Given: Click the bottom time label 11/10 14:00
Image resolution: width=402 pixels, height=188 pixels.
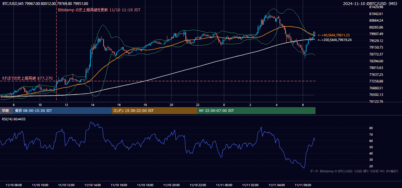Looking at the screenshot, I should pyautogui.click(x=92, y=185).
